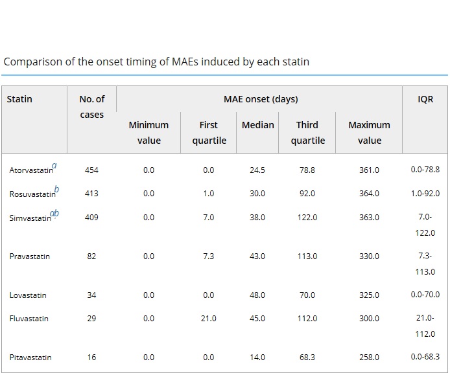450x375 pixels.
Task: Click the 'No. of cases' header
Action: click(92, 107)
